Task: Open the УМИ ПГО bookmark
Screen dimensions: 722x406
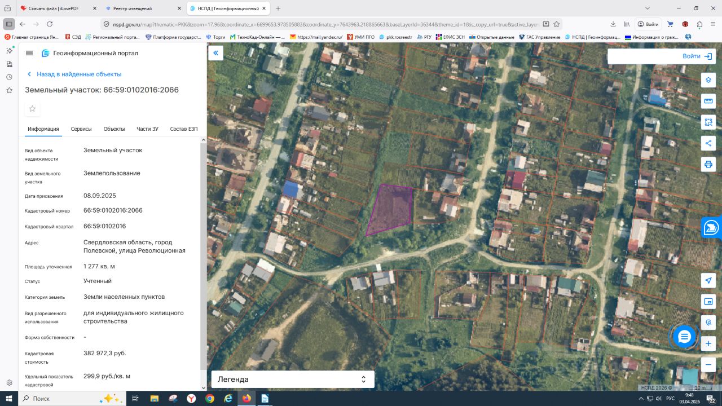Action: pos(361,37)
